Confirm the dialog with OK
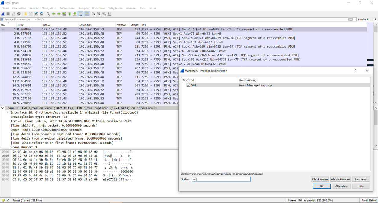 tap(322, 186)
